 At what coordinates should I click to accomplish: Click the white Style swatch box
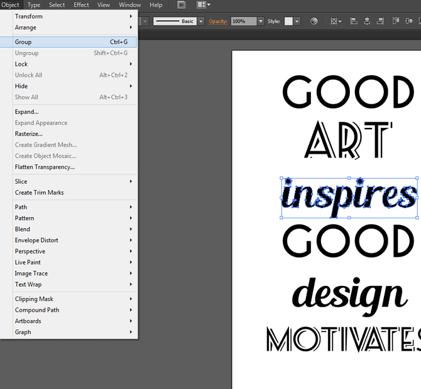point(288,21)
